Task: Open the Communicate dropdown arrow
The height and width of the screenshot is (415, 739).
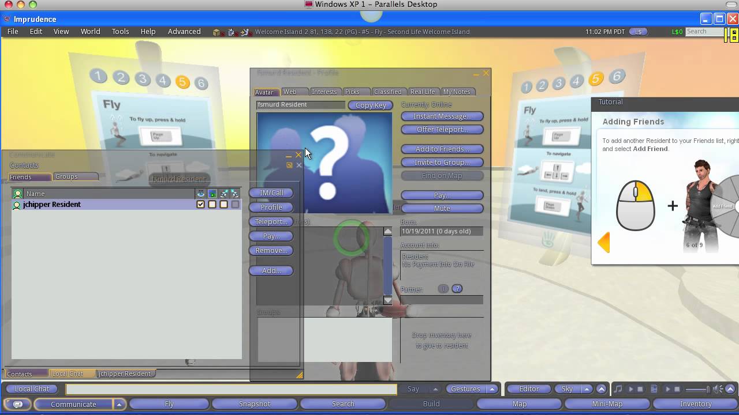Action: [119, 404]
